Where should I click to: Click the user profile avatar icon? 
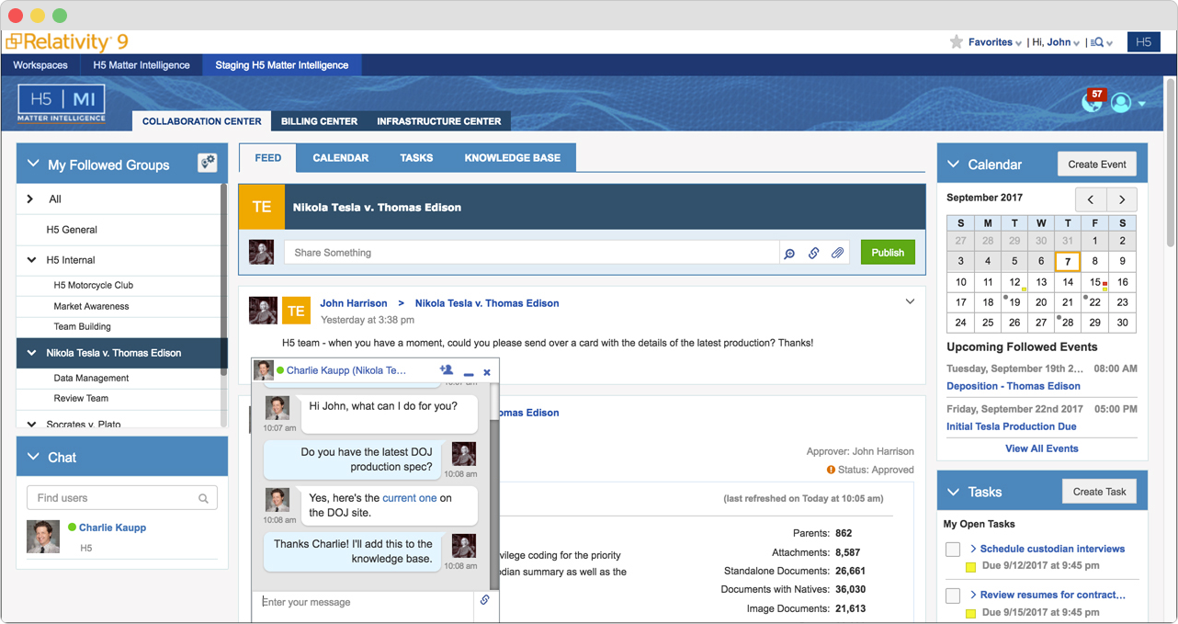pyautogui.click(x=1121, y=103)
